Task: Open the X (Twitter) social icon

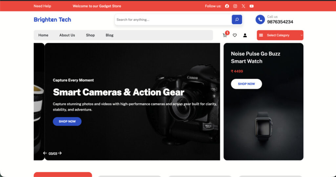Action: point(243,6)
